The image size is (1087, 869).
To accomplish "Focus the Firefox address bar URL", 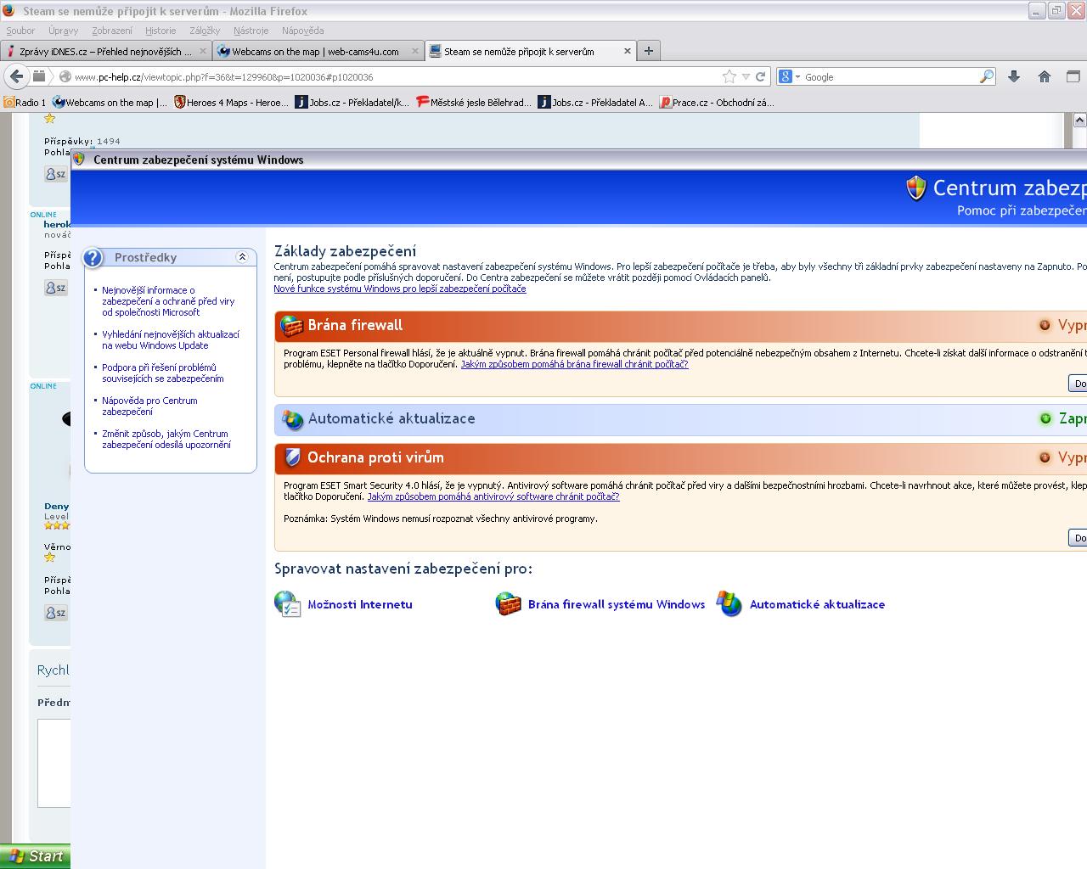I will coord(395,76).
